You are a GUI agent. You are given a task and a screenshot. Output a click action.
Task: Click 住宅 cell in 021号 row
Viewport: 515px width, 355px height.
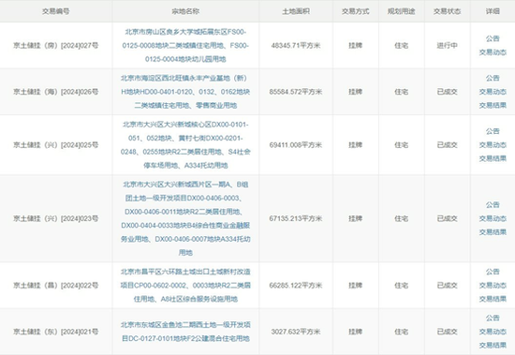tap(402, 332)
